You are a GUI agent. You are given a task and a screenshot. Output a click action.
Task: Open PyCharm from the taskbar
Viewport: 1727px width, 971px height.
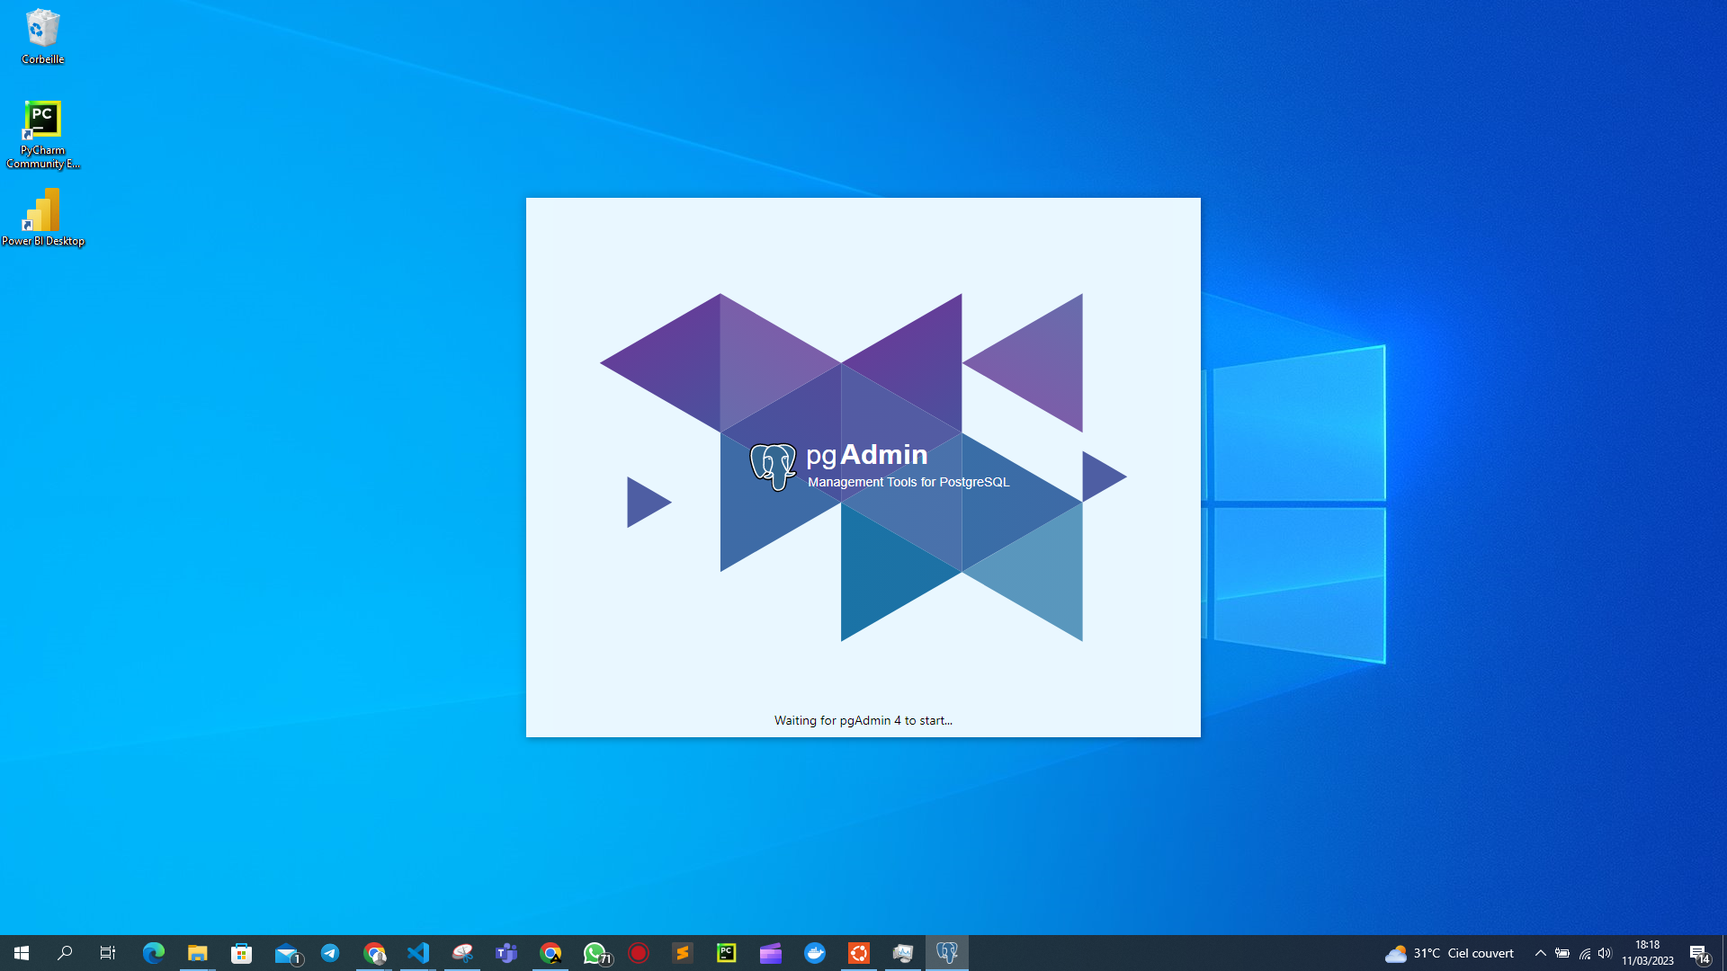(x=727, y=953)
